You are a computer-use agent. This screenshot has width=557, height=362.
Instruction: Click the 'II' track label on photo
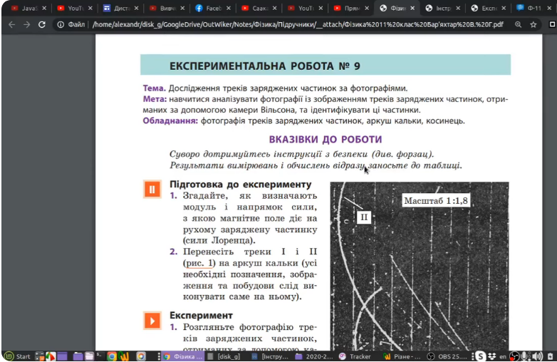pyautogui.click(x=364, y=217)
